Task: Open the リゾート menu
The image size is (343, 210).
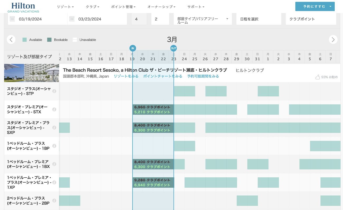Action: (x=65, y=7)
